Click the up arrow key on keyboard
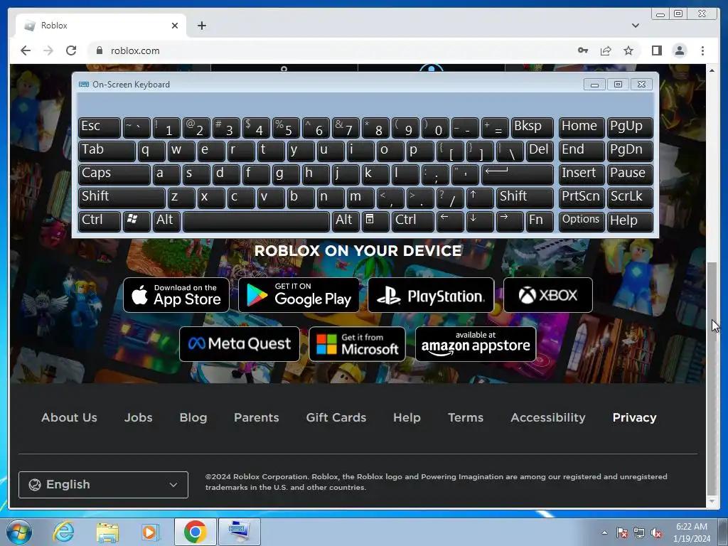 click(x=480, y=198)
